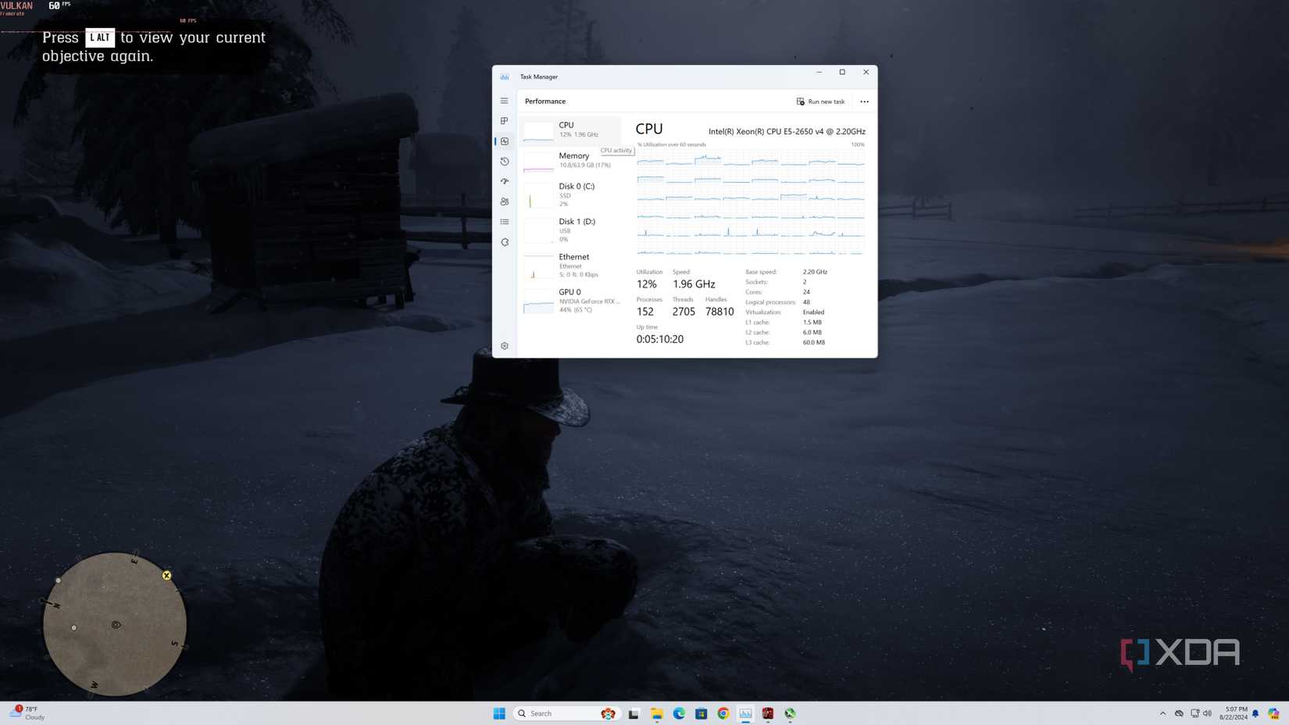Open the App history page
This screenshot has width=1289, height=725.
click(504, 162)
